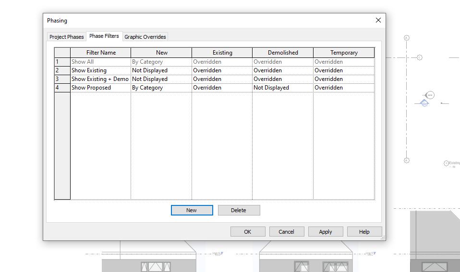Open Help for Phasing
Image resolution: width=460 pixels, height=272 pixels.
coord(364,232)
